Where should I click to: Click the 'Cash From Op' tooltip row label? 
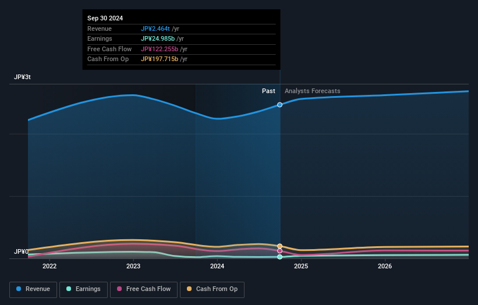click(x=108, y=59)
